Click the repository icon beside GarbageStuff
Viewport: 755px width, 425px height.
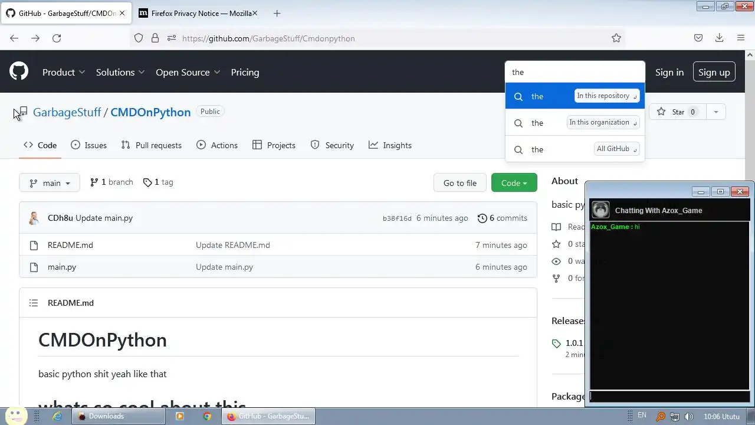[24, 112]
